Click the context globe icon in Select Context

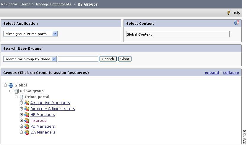coord(236,23)
